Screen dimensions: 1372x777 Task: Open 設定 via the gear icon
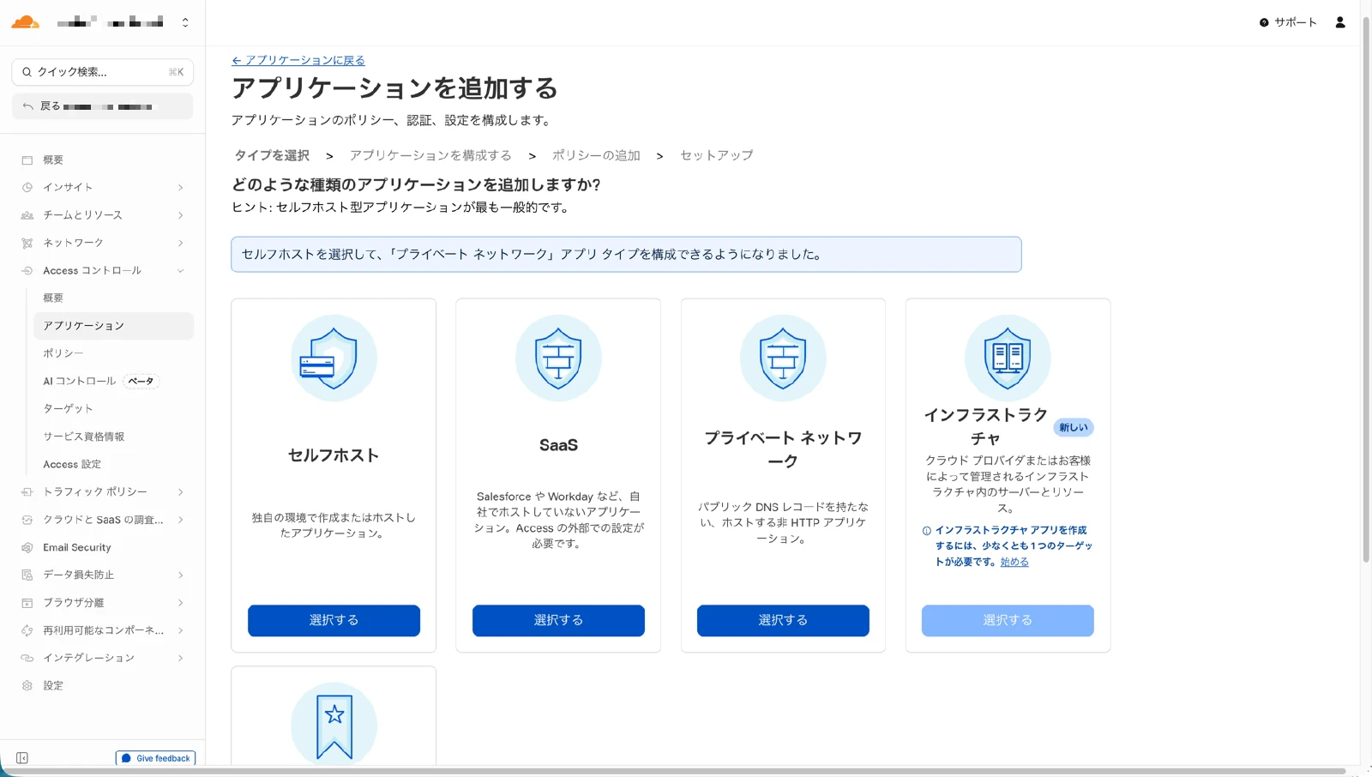(x=27, y=685)
